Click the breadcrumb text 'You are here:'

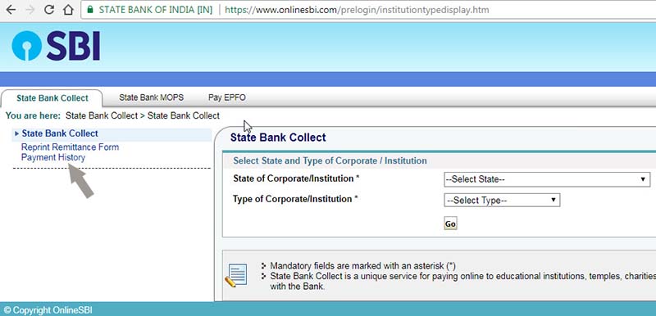pyautogui.click(x=33, y=115)
